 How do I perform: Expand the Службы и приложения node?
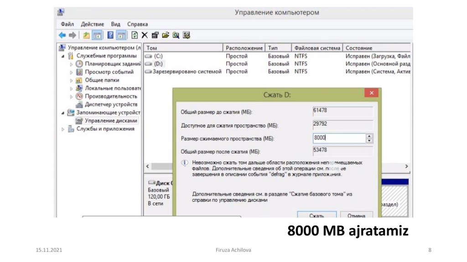63,129
